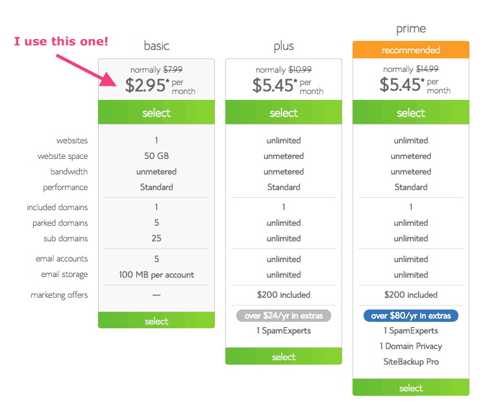The width and height of the screenshot is (485, 412).
Task: Click the bottom select button under prime plan
Action: pyautogui.click(x=411, y=387)
